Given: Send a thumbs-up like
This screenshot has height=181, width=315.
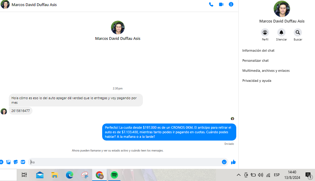Looking at the screenshot, I should (233, 162).
